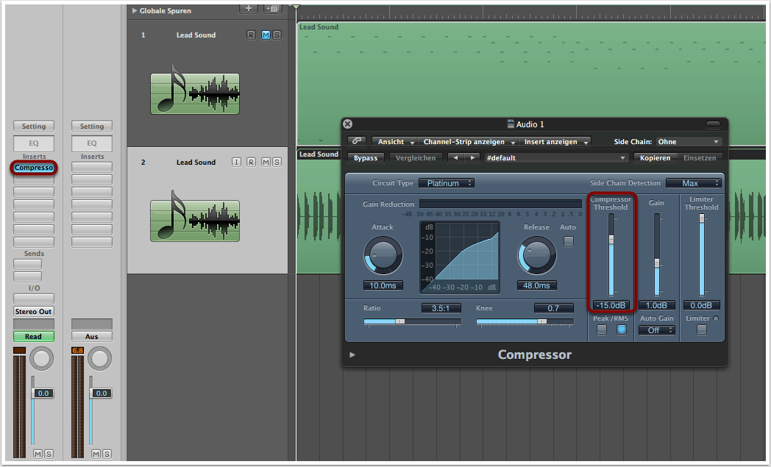Go to the next preset with right arrow

click(x=472, y=157)
